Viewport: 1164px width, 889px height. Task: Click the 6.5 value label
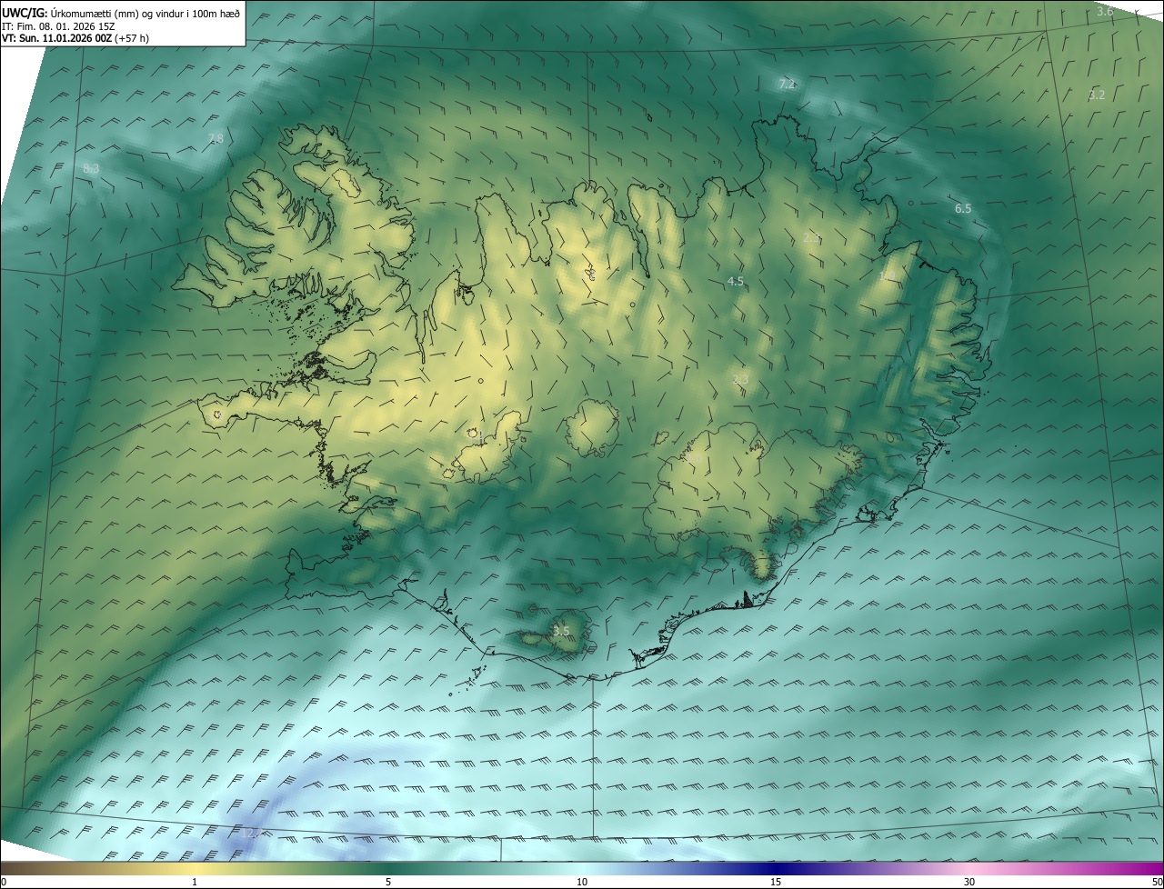point(963,209)
